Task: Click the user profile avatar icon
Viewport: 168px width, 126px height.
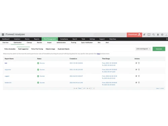Action: [166, 35]
